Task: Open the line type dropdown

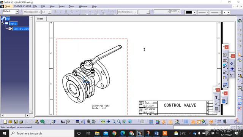Action: [x=220, y=12]
